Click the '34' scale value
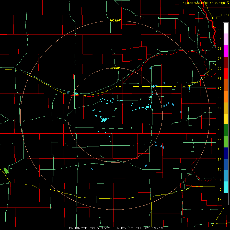Screen dimensions: 230x230 coord(220,109)
